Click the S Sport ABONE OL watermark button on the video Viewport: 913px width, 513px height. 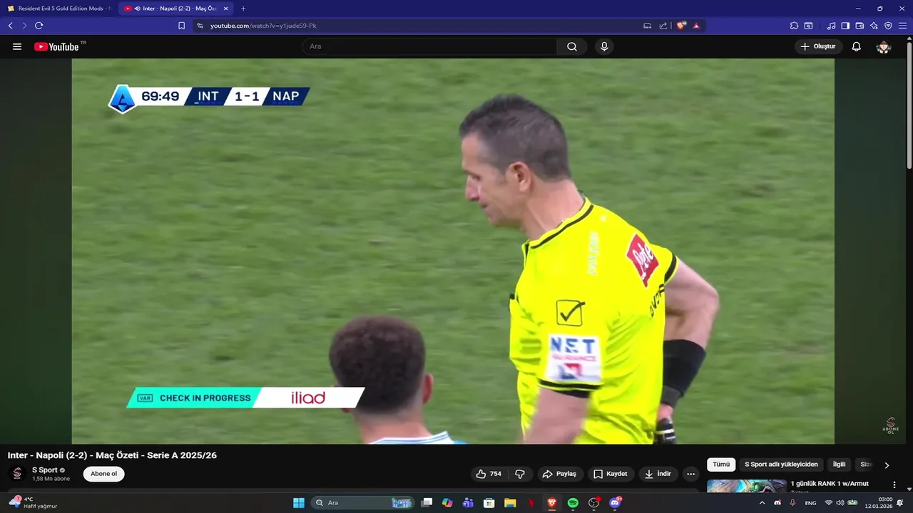point(890,425)
